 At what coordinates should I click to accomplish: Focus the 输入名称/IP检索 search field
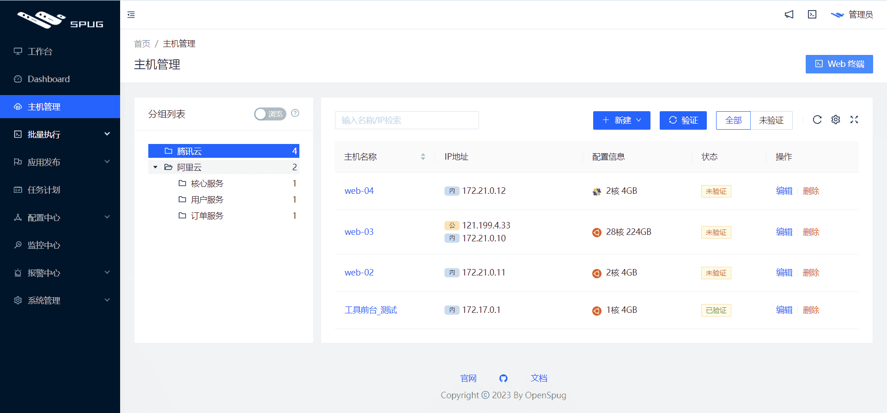point(407,120)
